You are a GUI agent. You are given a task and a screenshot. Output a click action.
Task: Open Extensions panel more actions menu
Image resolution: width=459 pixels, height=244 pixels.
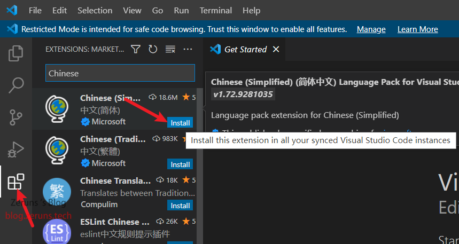pos(188,49)
